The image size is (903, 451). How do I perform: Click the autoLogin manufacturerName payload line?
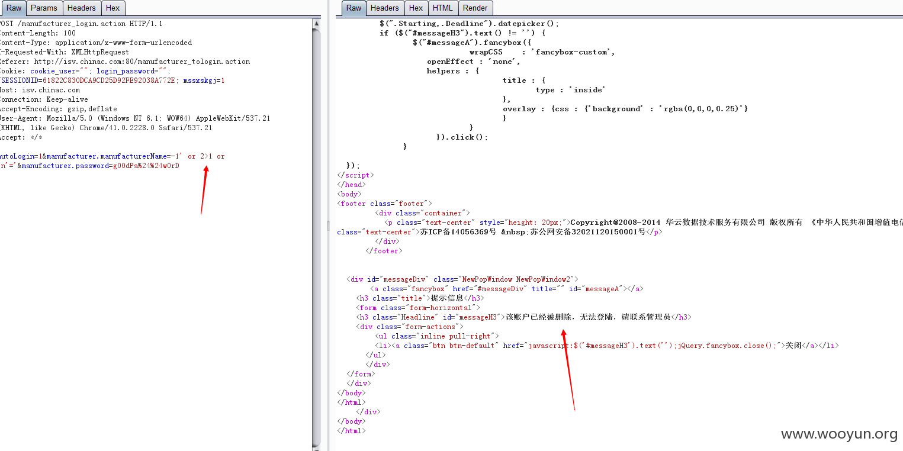[113, 156]
